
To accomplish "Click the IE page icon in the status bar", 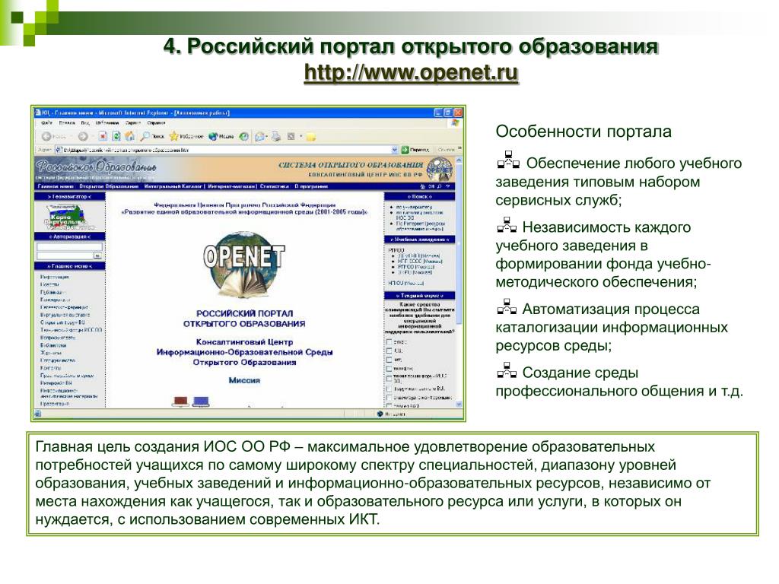I will [38, 414].
